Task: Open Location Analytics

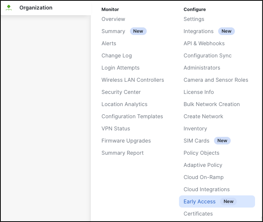Action: pos(124,104)
